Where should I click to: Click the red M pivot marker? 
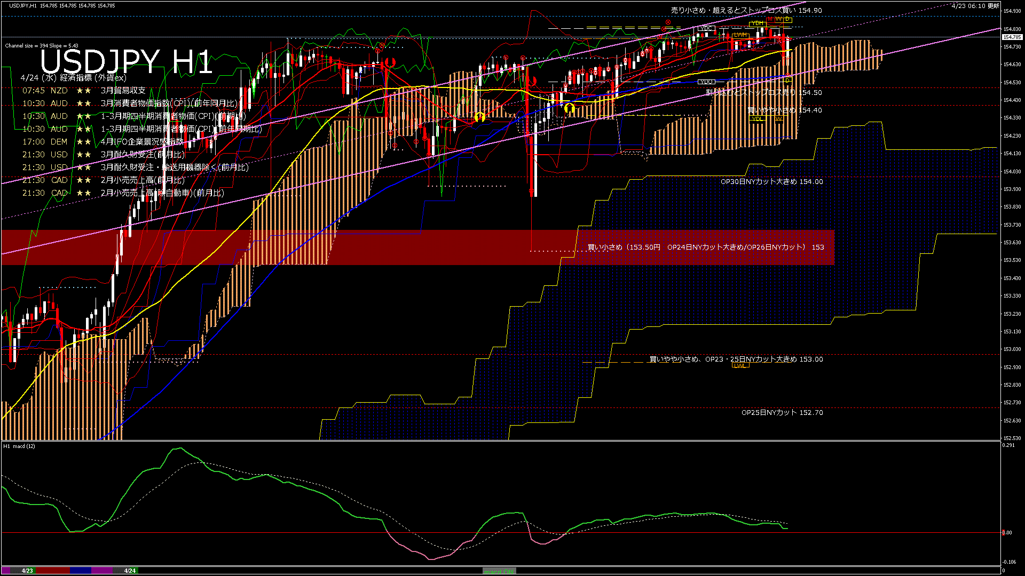coord(770,19)
